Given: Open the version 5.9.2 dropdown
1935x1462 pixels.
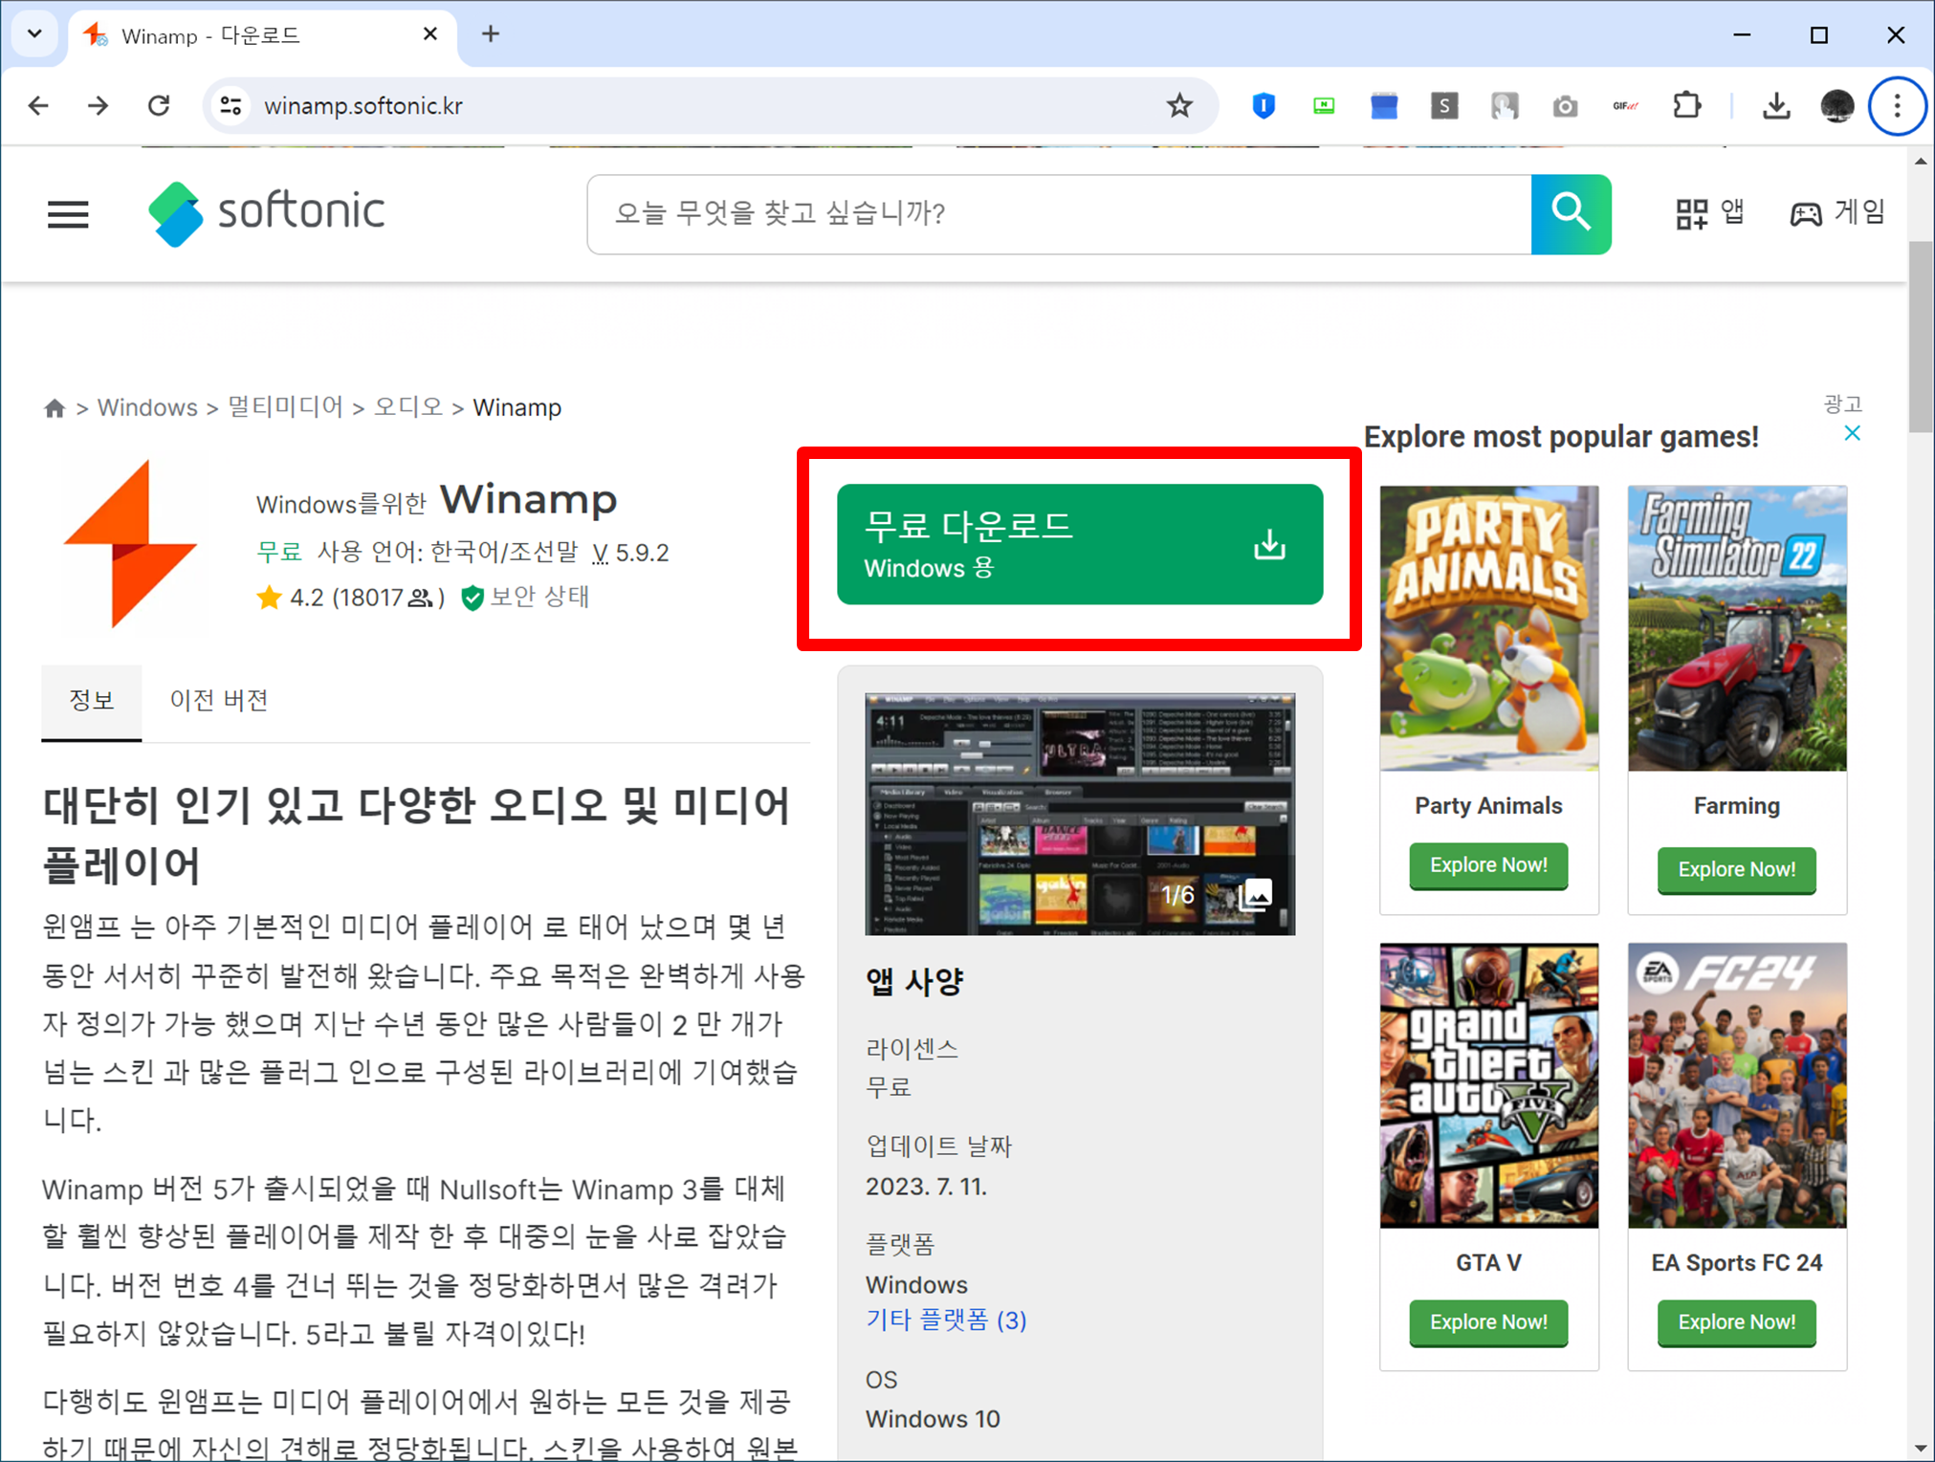Looking at the screenshot, I should click(x=632, y=553).
